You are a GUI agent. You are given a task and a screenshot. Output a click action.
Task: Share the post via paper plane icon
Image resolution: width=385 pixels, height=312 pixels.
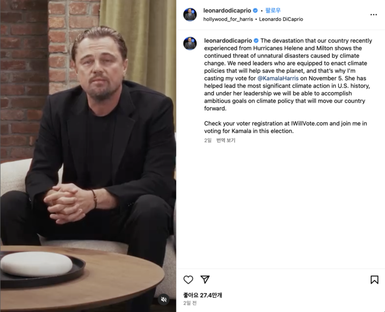tap(205, 279)
